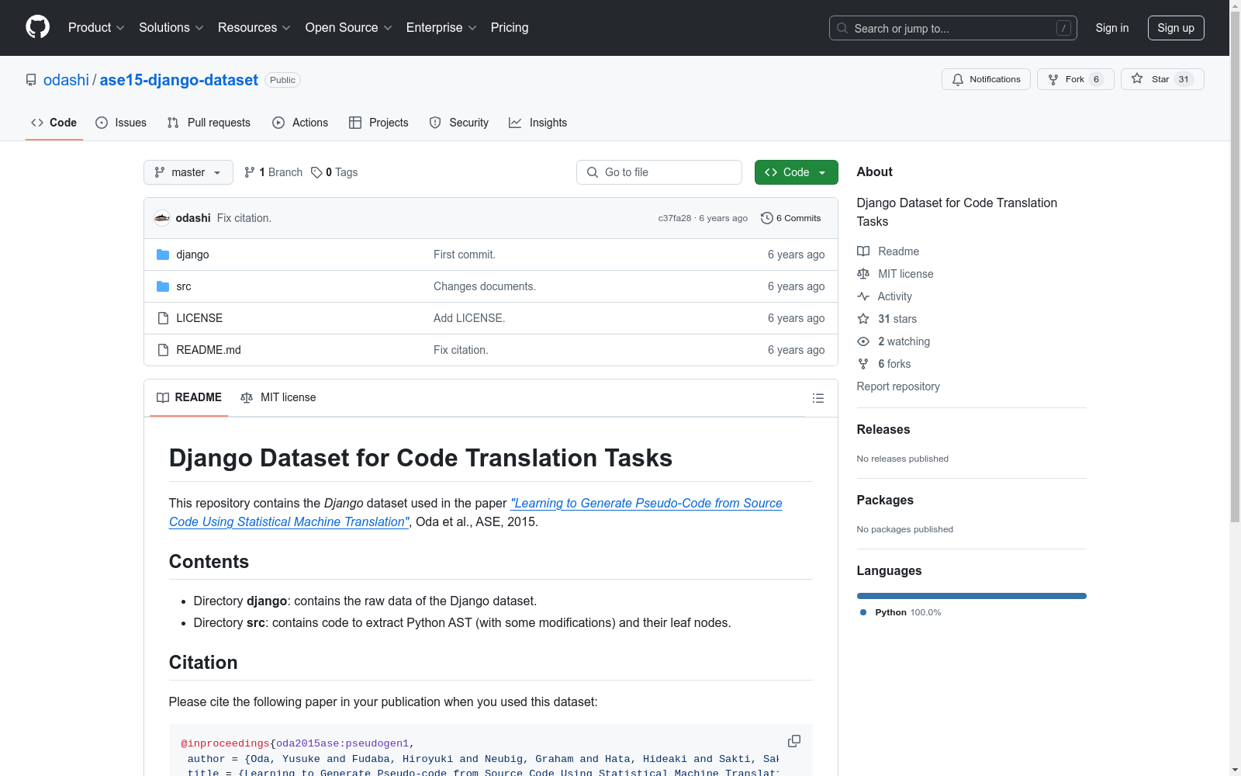1241x776 pixels.
Task: Click the LICENSE file icon
Action: point(163,318)
